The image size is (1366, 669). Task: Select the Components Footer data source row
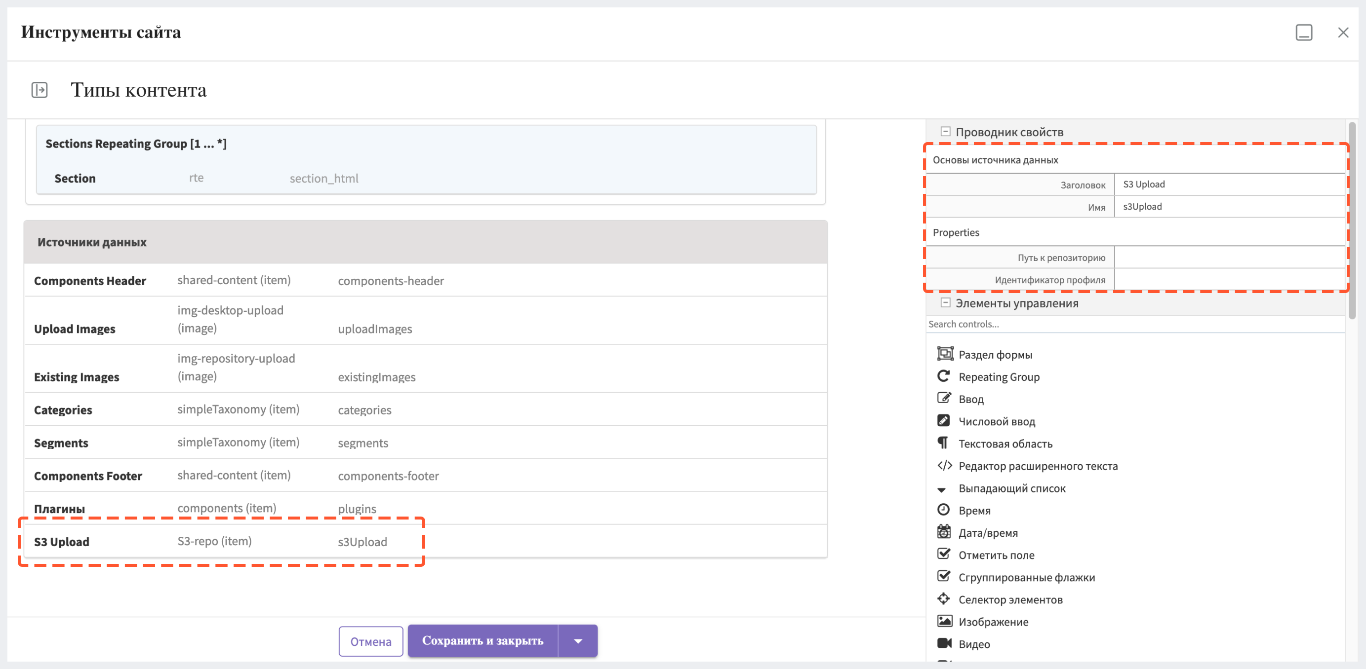point(426,475)
